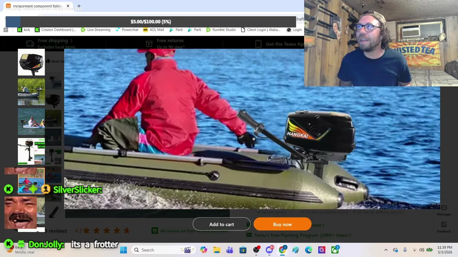This screenshot has height=257, width=458.
Task: Click the cloud sync tray icon
Action: 395,250
